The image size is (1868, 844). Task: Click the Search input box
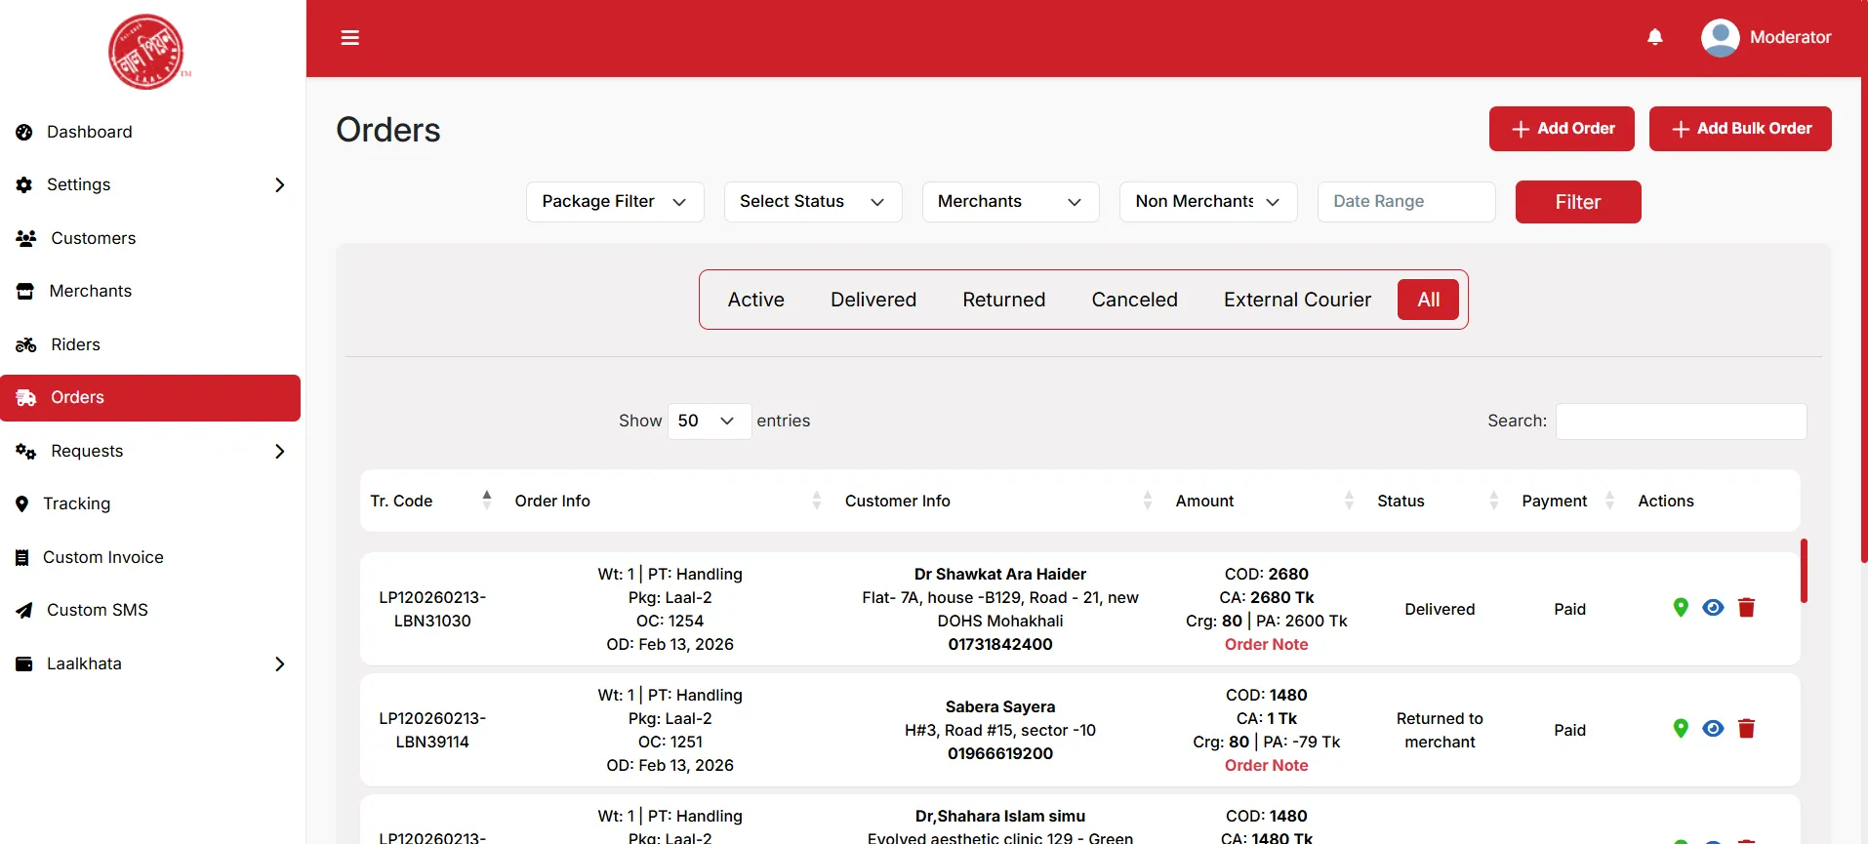pyautogui.click(x=1681, y=422)
